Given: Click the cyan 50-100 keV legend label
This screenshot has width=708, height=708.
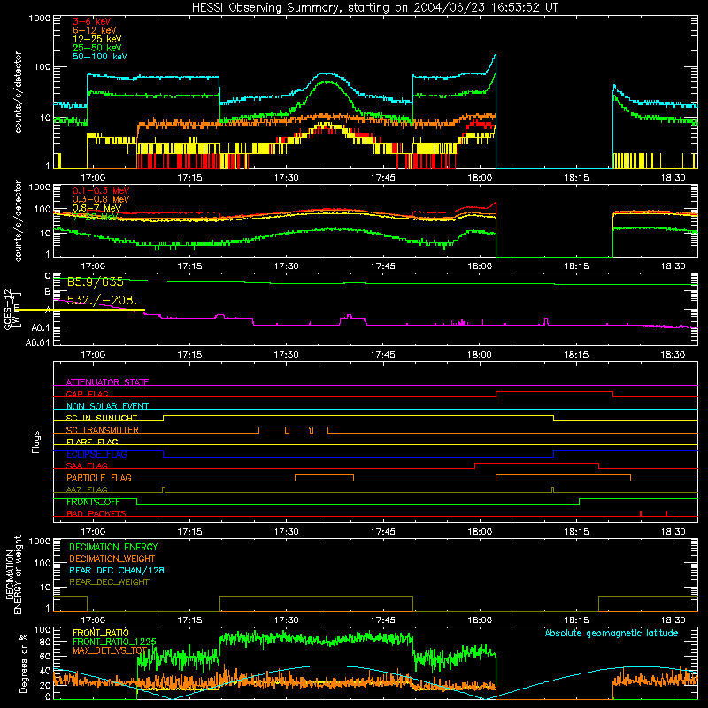Looking at the screenshot, I should tap(100, 57).
